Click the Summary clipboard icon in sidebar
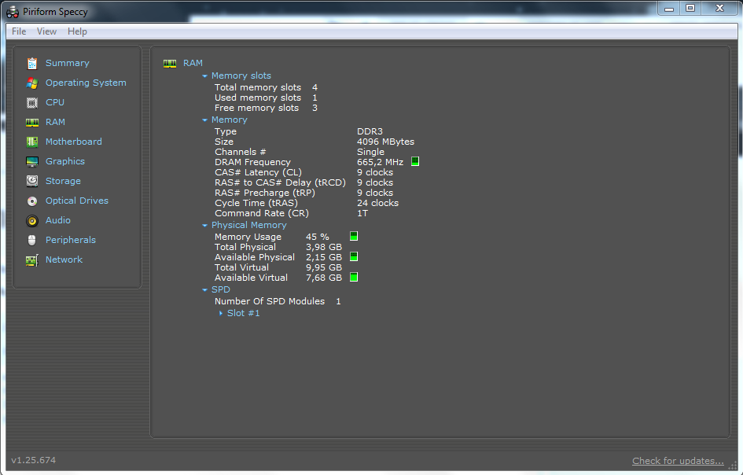Viewport: 743px width, 475px height. [32, 63]
